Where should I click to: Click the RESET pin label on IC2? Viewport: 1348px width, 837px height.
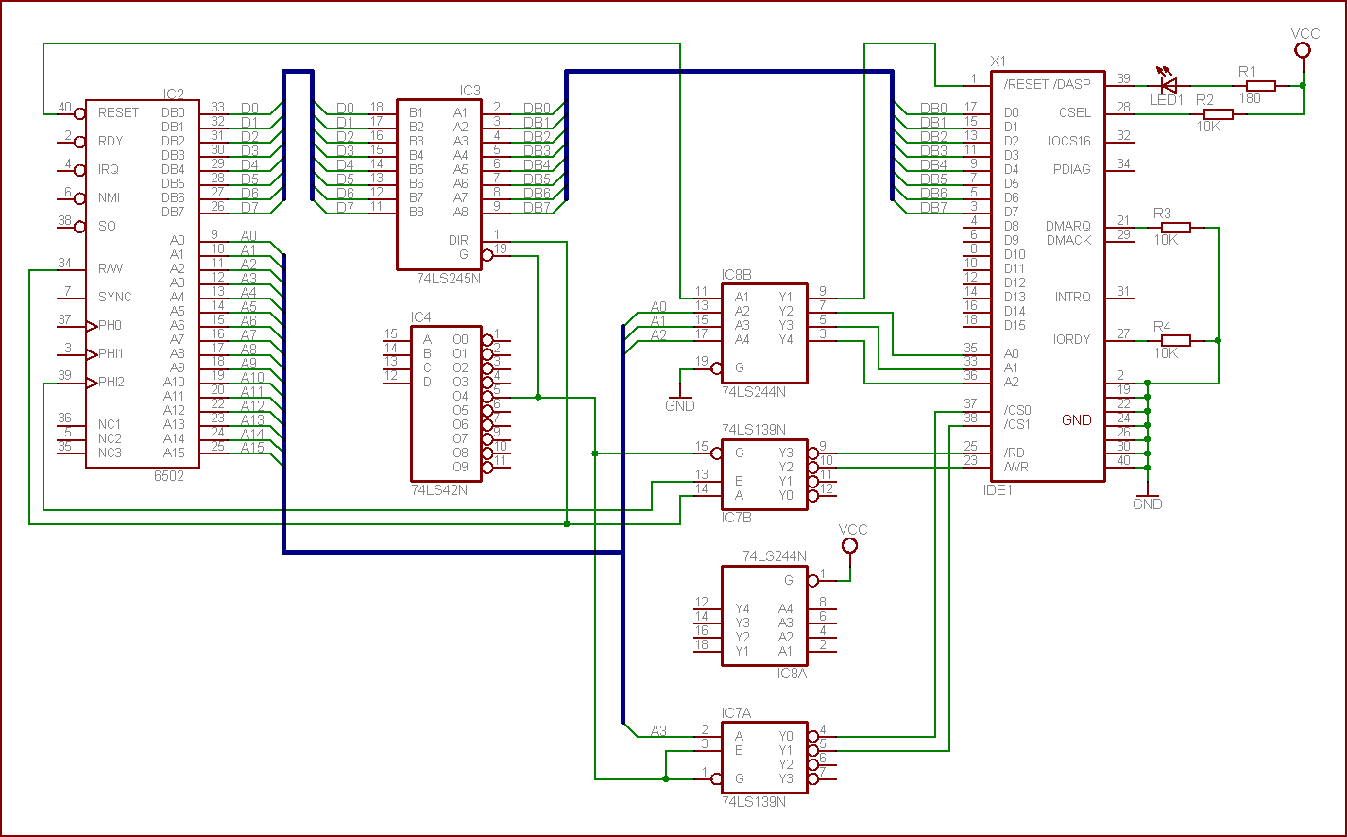click(x=118, y=112)
